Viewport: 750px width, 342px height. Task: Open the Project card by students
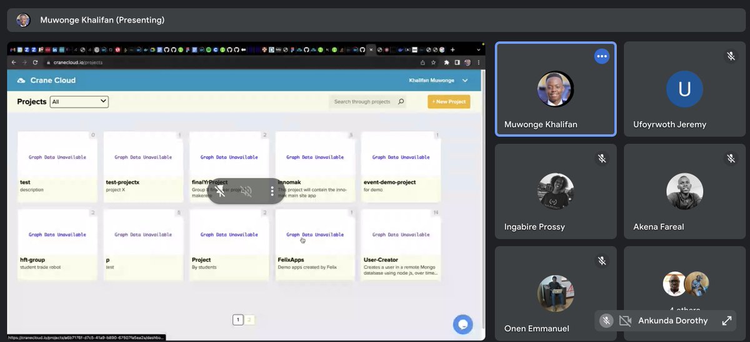click(229, 244)
